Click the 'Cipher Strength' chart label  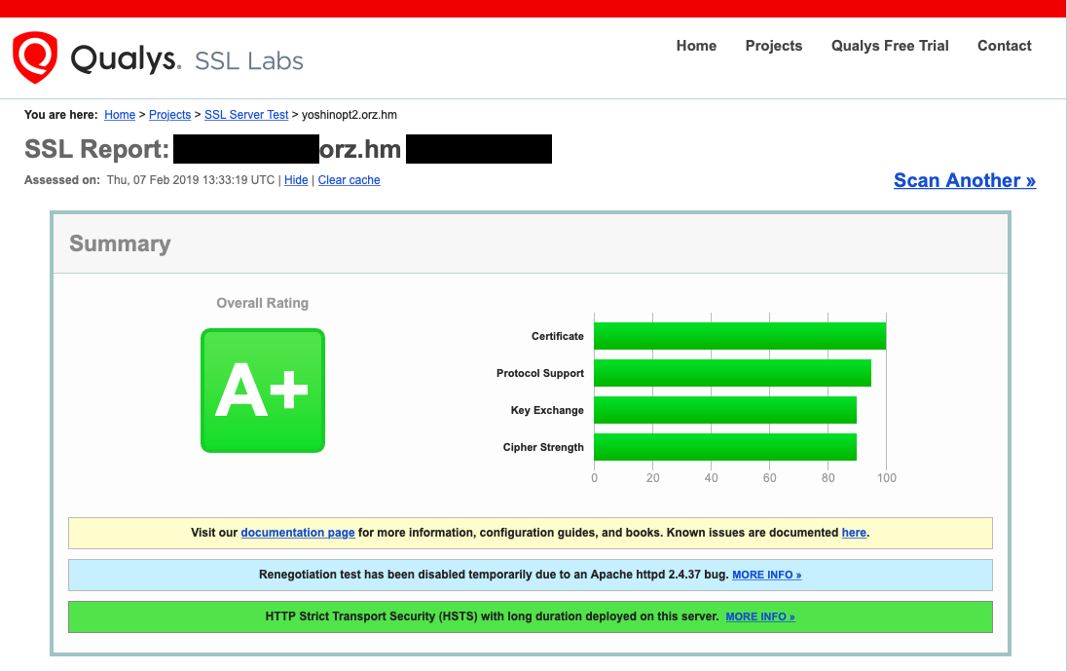click(543, 447)
